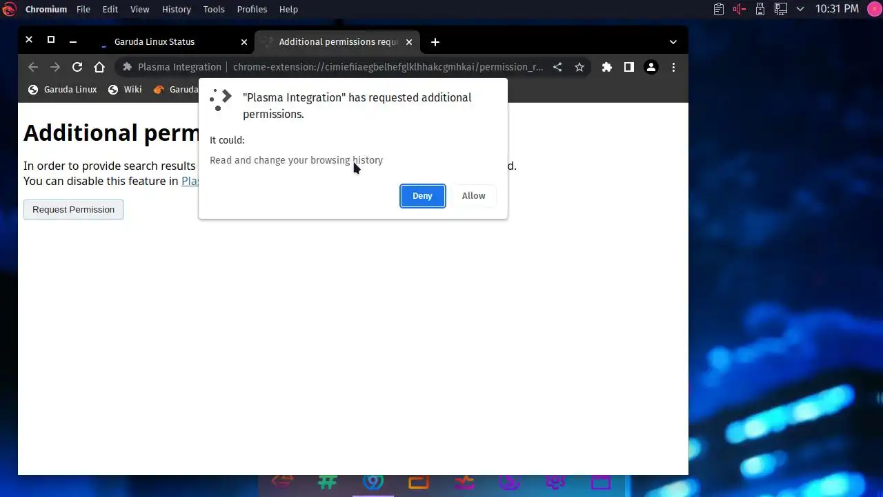This screenshot has width=883, height=497.
Task: Open the Help menu
Action: pyautogui.click(x=288, y=9)
